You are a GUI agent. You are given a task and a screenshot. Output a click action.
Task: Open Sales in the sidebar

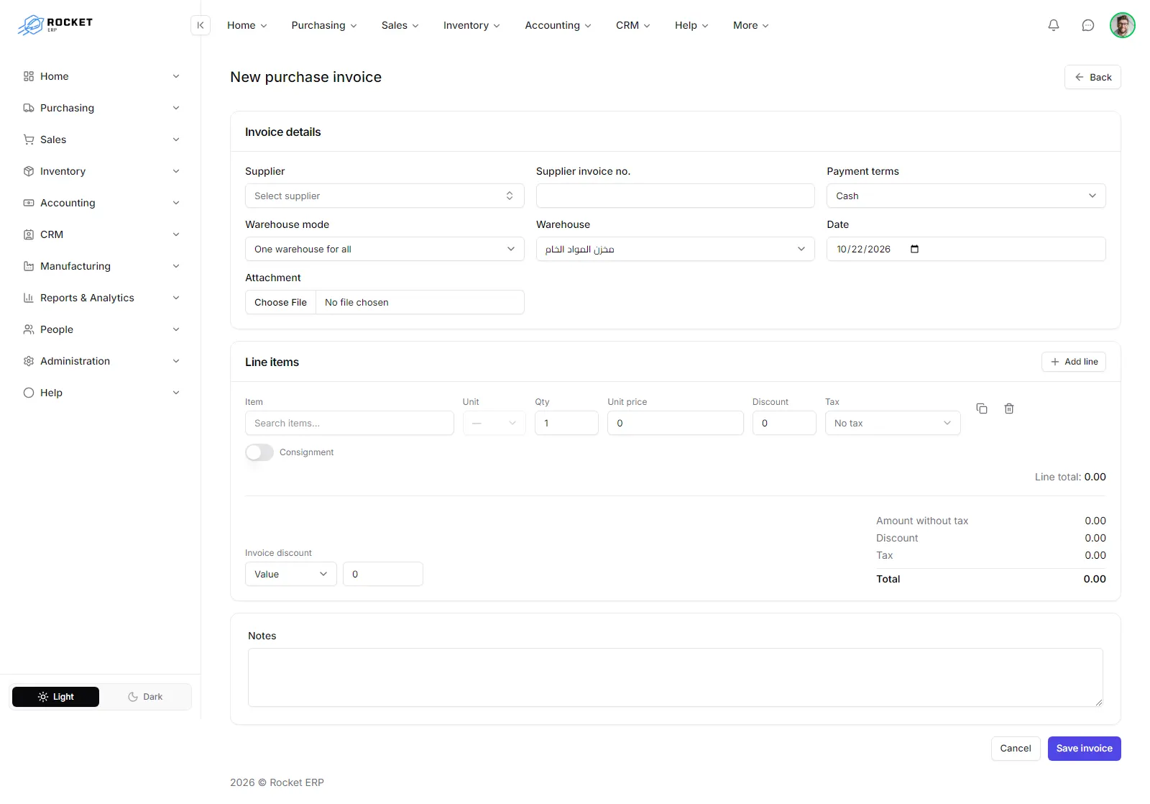[x=101, y=140]
